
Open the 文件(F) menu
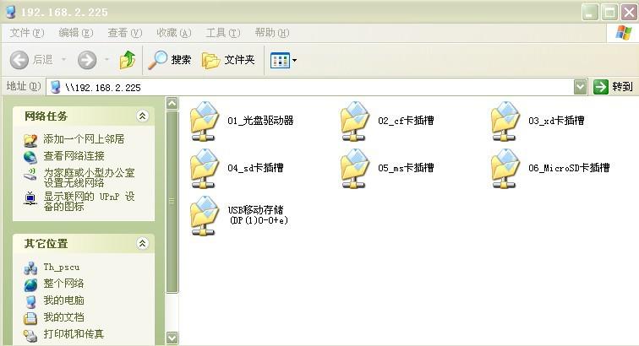[26, 33]
